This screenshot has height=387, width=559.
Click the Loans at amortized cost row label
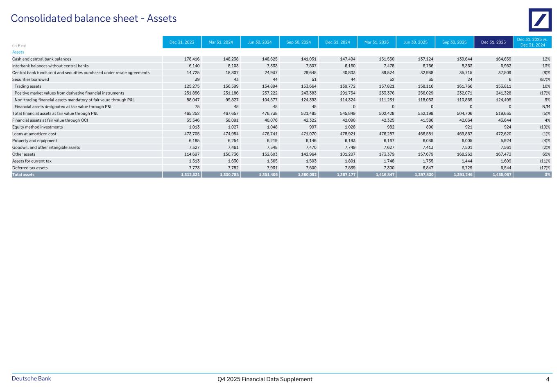pyautogui.click(x=34, y=134)
